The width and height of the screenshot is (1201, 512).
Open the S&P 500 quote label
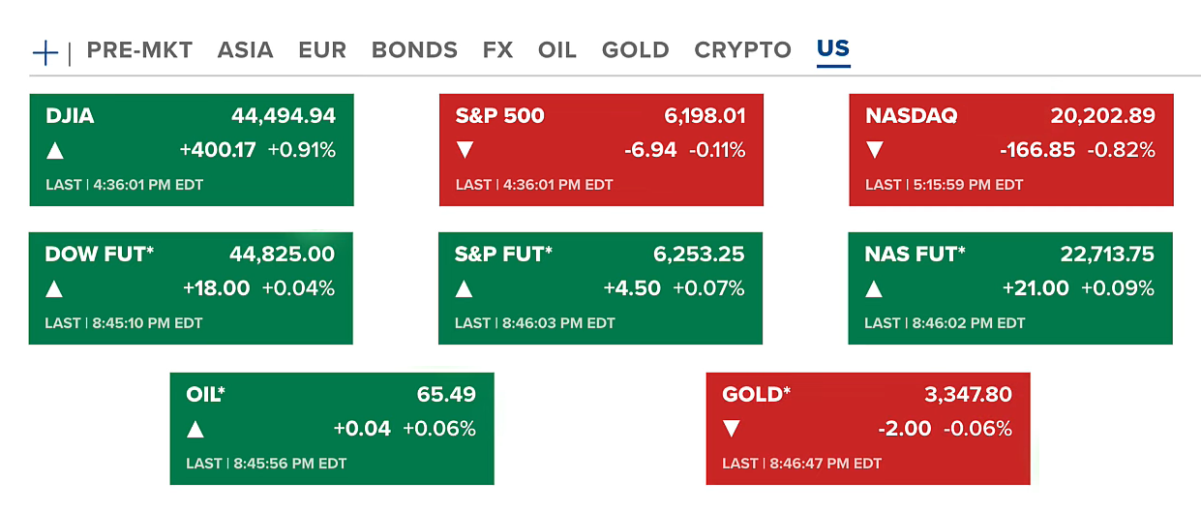tap(499, 117)
